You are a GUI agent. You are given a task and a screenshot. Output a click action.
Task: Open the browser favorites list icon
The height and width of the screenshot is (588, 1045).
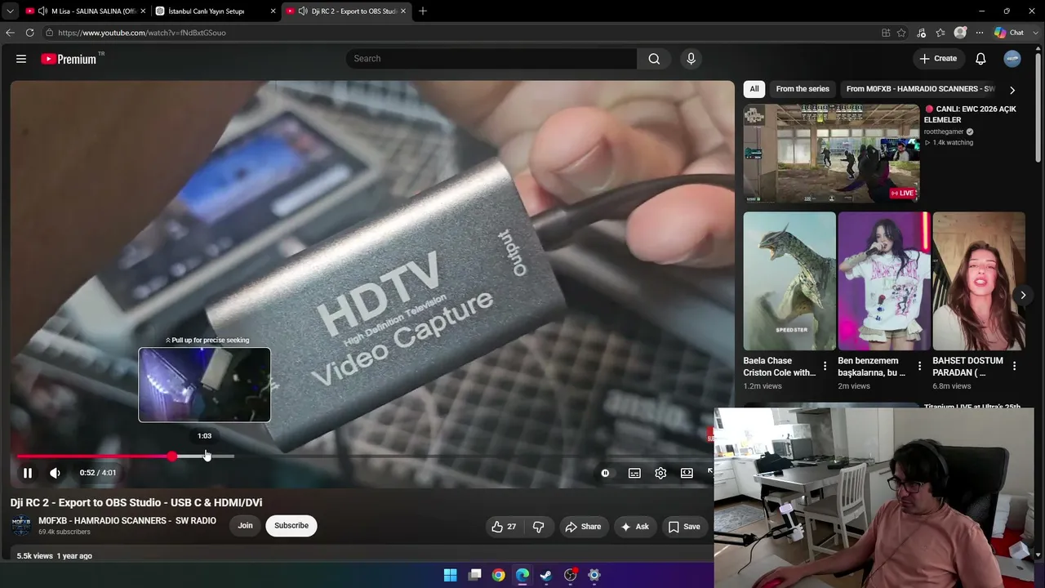(x=940, y=33)
